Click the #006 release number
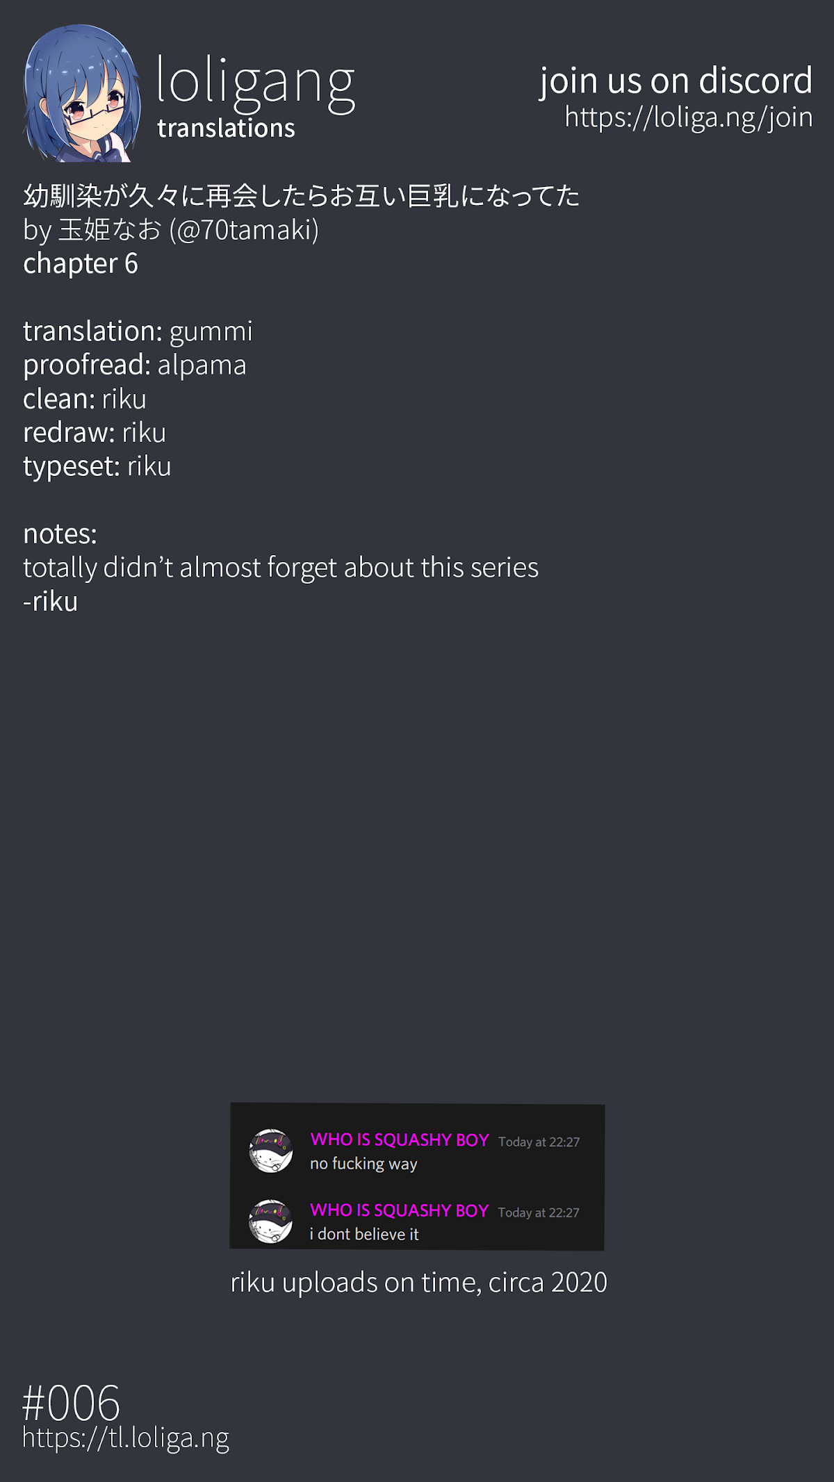 (x=72, y=1403)
